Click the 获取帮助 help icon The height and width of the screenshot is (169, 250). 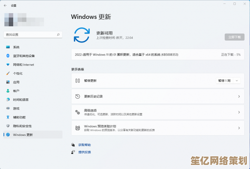point(73,145)
